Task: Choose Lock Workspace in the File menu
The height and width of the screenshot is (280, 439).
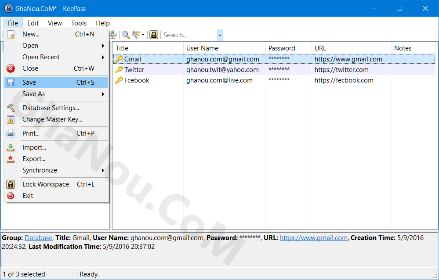Action: pyautogui.click(x=56, y=184)
